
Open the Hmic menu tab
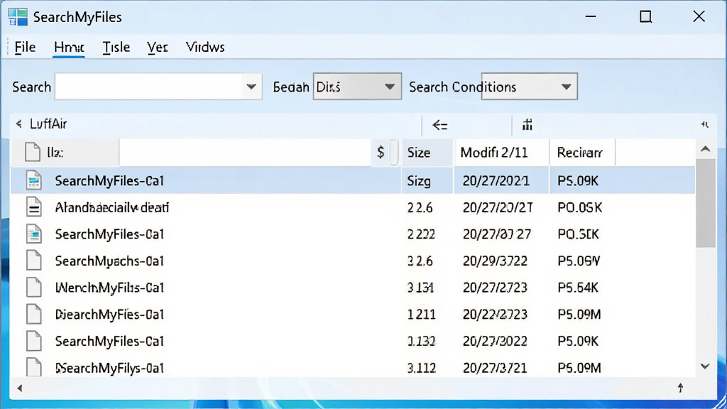pyautogui.click(x=69, y=48)
